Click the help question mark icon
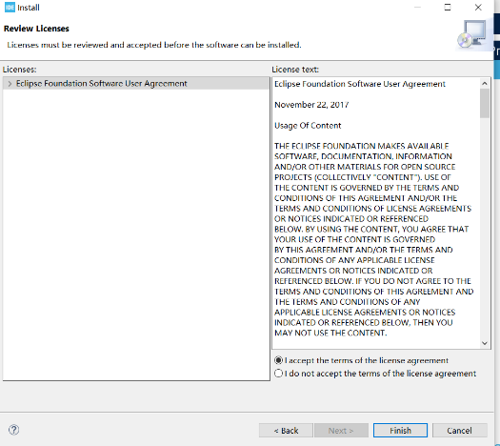 click(x=13, y=430)
